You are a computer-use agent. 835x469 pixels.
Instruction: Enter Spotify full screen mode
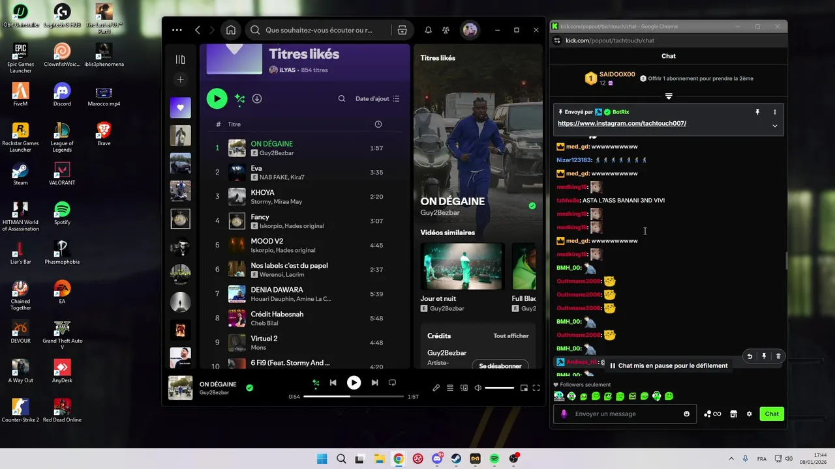[536, 388]
